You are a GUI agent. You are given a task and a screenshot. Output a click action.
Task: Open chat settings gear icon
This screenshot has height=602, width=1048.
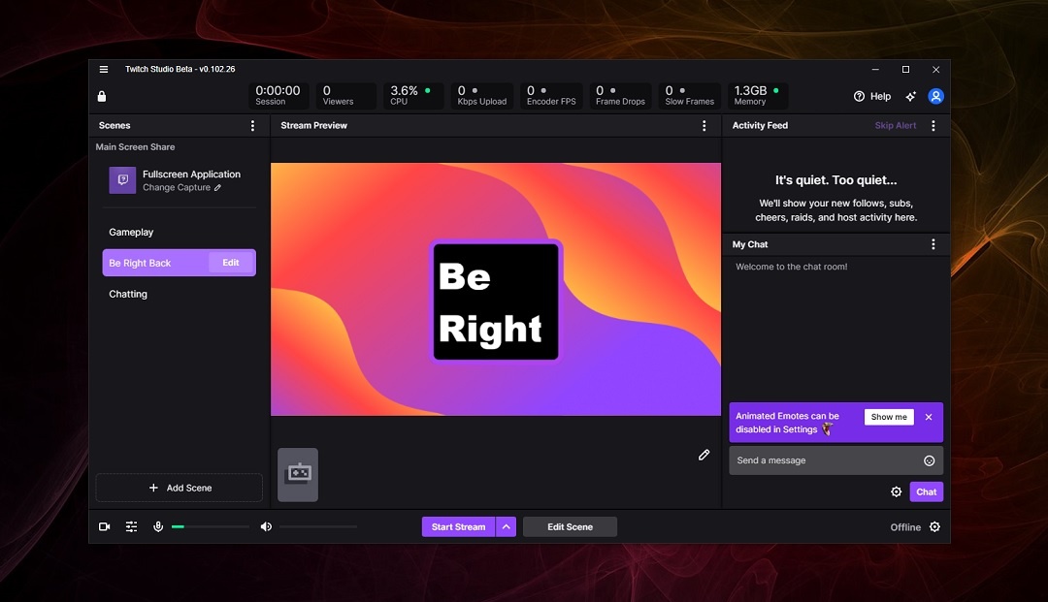(897, 491)
